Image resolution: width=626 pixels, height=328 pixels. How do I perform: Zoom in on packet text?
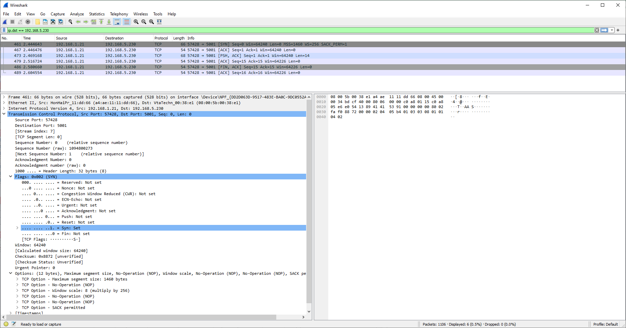(x=136, y=22)
